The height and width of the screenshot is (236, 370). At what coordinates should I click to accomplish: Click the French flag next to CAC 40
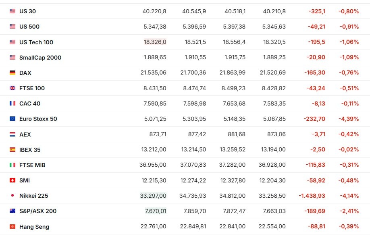point(12,104)
